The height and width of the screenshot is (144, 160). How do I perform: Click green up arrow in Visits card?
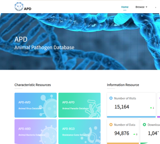pos(151,108)
